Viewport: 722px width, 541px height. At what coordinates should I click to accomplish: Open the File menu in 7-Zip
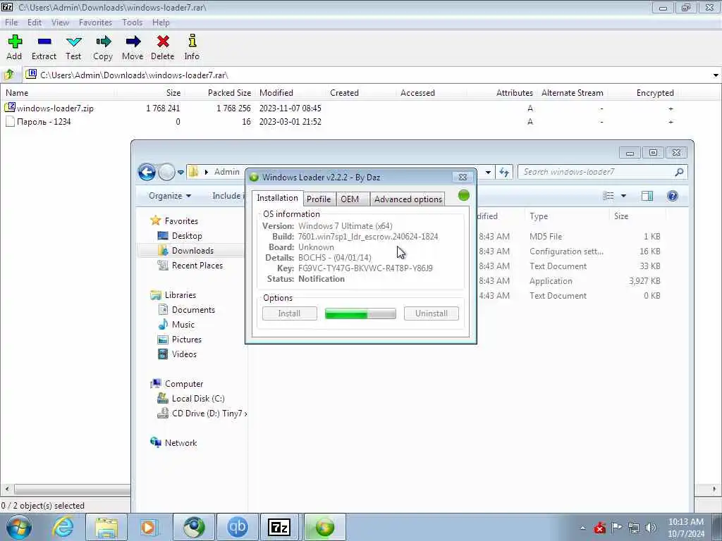coord(11,23)
